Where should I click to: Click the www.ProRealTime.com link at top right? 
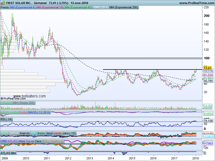click(196, 3)
